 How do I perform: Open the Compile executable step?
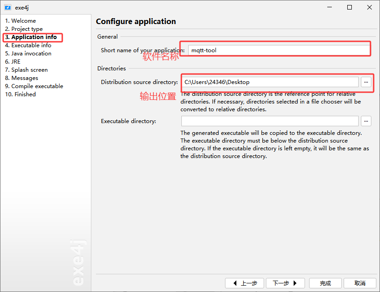coord(34,86)
